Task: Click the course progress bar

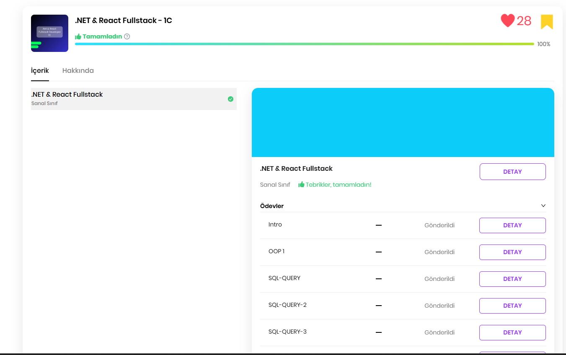Action: click(x=305, y=44)
